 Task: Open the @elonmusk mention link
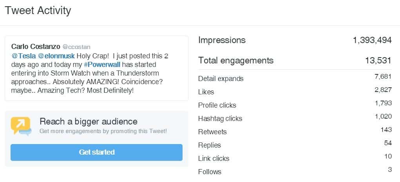point(56,56)
